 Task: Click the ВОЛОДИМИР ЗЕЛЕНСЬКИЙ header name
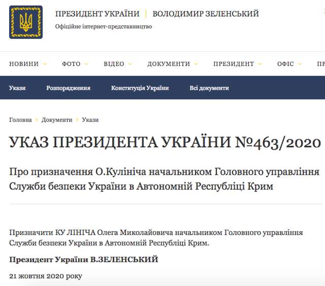[206, 14]
